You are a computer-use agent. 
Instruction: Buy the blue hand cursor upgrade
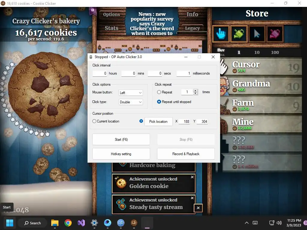221,34
